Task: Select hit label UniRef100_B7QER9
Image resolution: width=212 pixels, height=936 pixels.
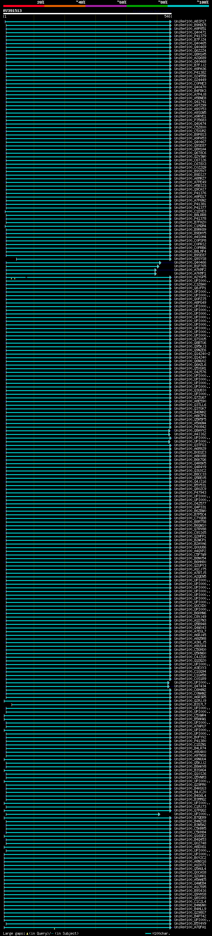Action: (x=190, y=817)
